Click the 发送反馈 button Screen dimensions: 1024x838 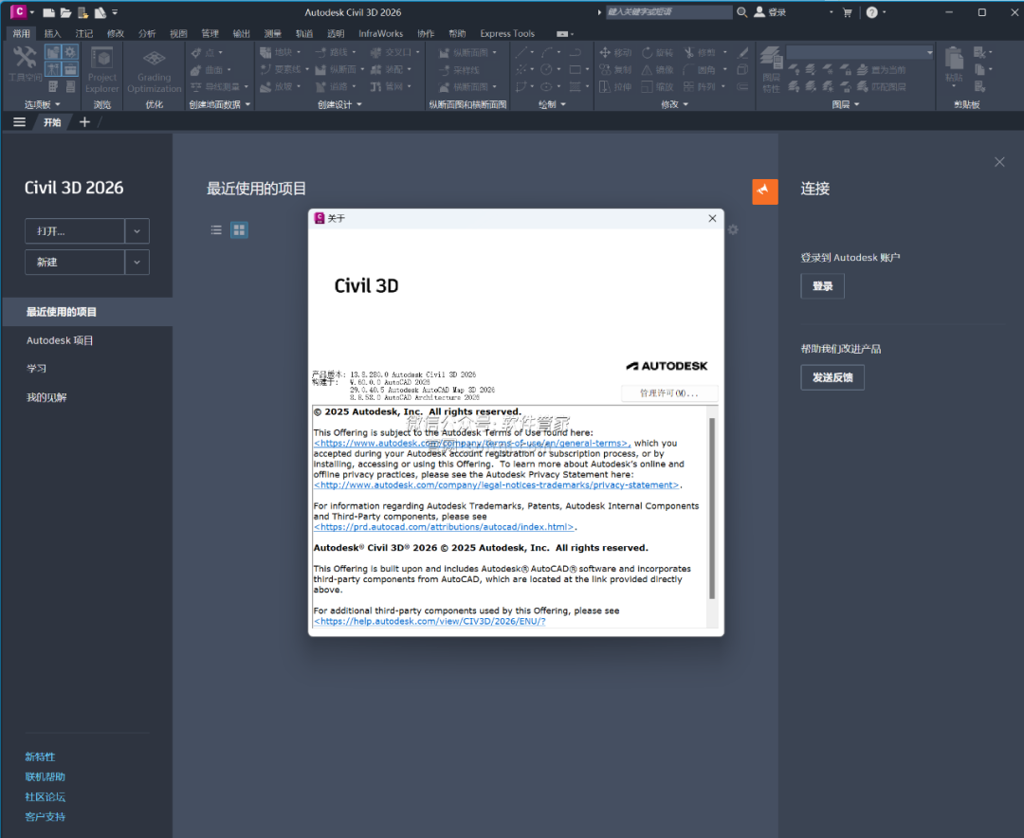tap(832, 377)
